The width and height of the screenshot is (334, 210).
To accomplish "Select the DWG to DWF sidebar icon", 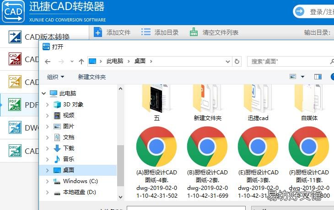I will (15, 151).
